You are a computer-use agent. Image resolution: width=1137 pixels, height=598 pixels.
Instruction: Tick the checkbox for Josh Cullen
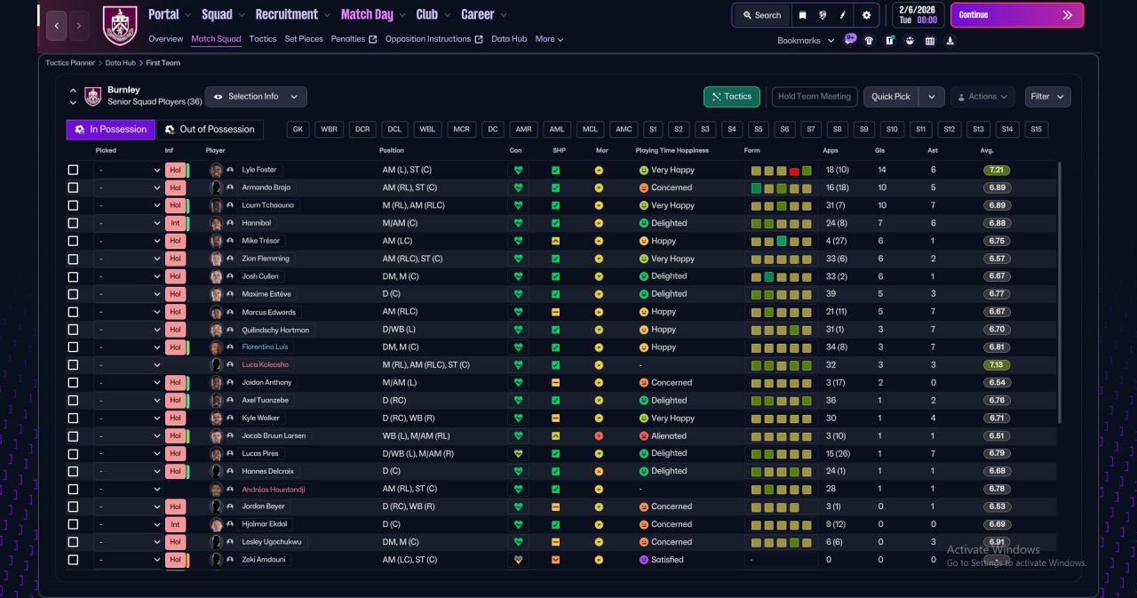pos(73,276)
